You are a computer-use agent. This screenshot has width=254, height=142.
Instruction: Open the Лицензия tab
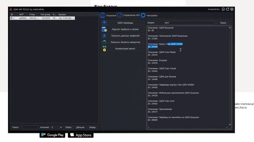point(111,16)
